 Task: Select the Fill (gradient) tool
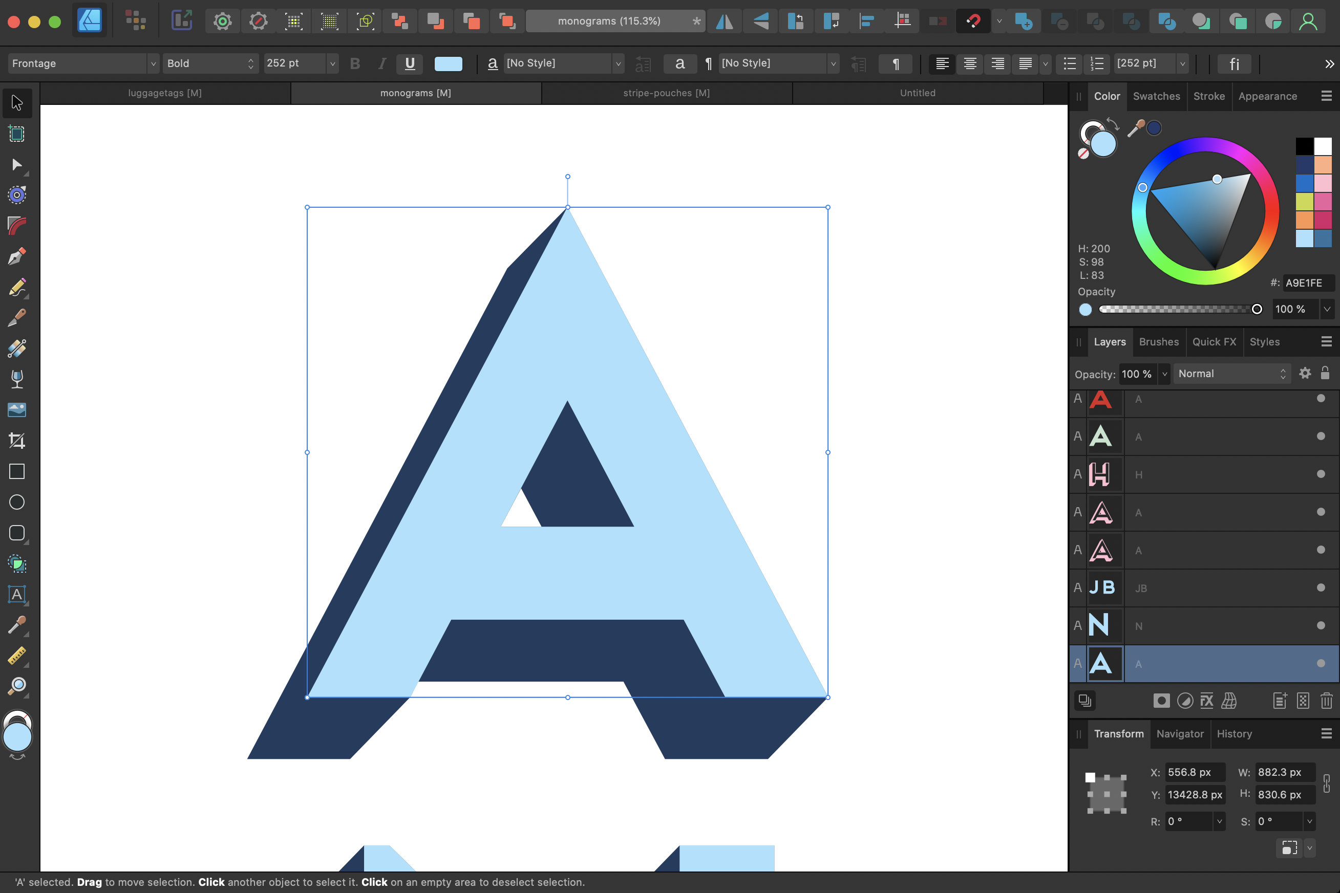point(17,349)
